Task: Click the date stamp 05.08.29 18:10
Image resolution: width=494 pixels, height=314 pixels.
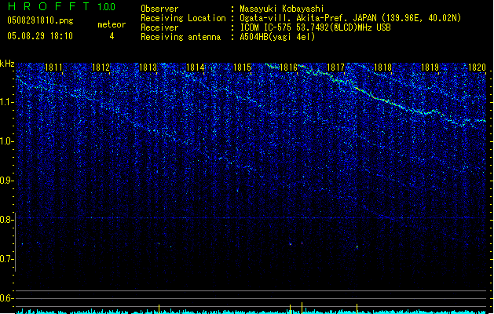Action: tap(39, 36)
